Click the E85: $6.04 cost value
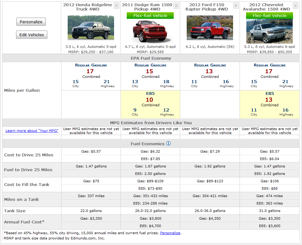Screen dimensions: 302x245 [270, 159]
